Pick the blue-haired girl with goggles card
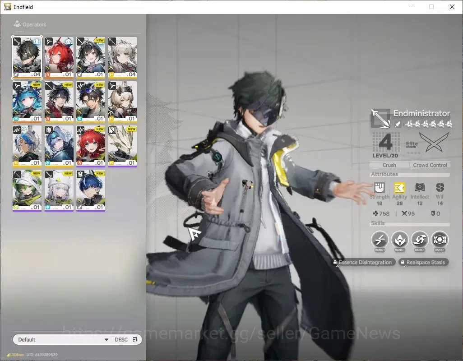 (27, 102)
